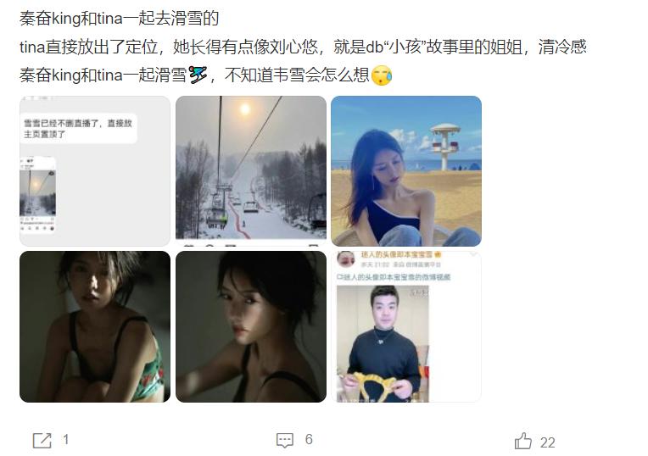Click the skier emoji in post text
This screenshot has width=648, height=456.
click(198, 75)
